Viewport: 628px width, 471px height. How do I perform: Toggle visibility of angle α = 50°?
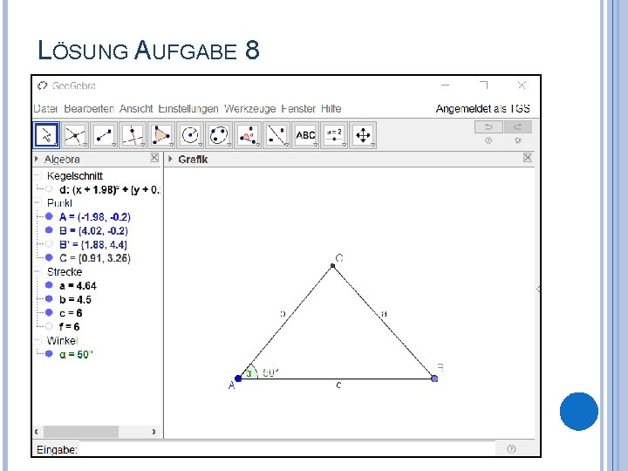click(49, 353)
